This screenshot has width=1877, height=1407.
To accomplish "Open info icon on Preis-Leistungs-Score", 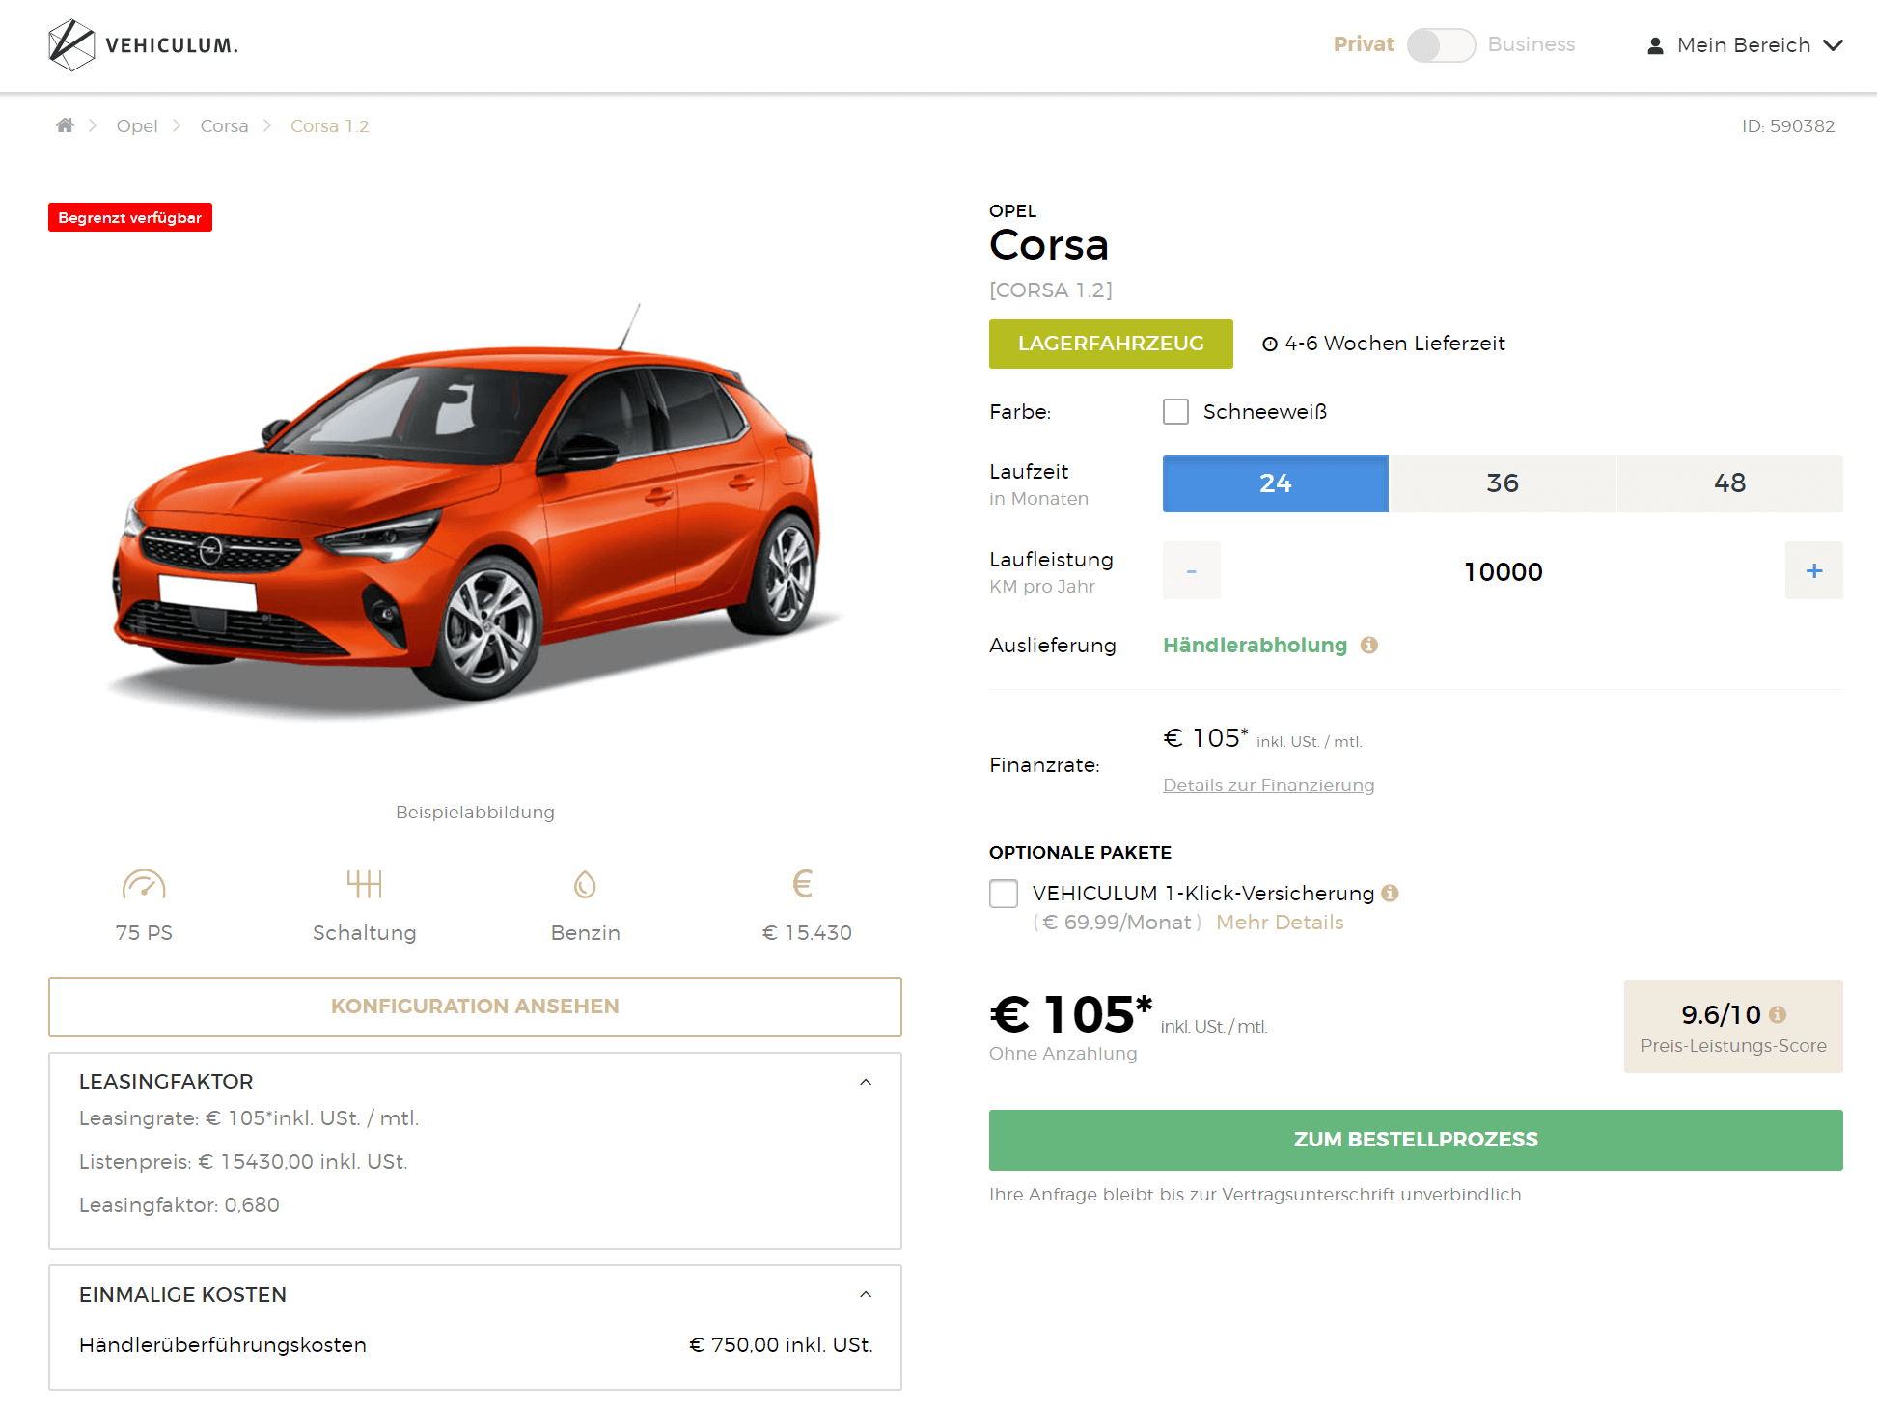I will pos(1778,1015).
